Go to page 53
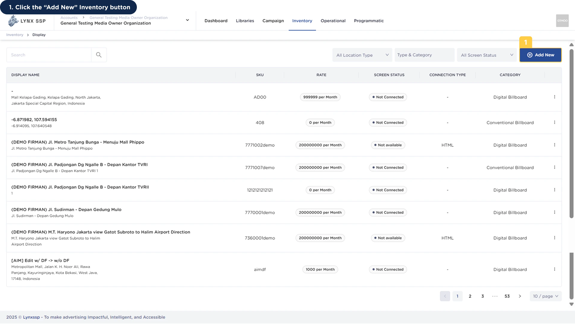The height and width of the screenshot is (324, 575). [507, 296]
